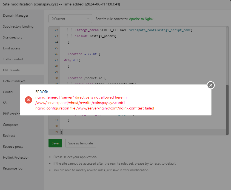View the Response log tab
The image size is (231, 190).
(x=13, y=168)
